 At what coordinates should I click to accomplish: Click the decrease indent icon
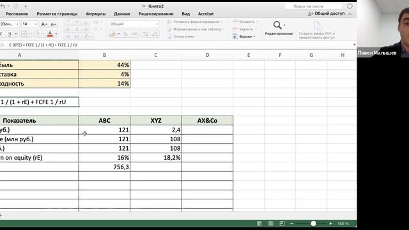[x=68, y=36]
